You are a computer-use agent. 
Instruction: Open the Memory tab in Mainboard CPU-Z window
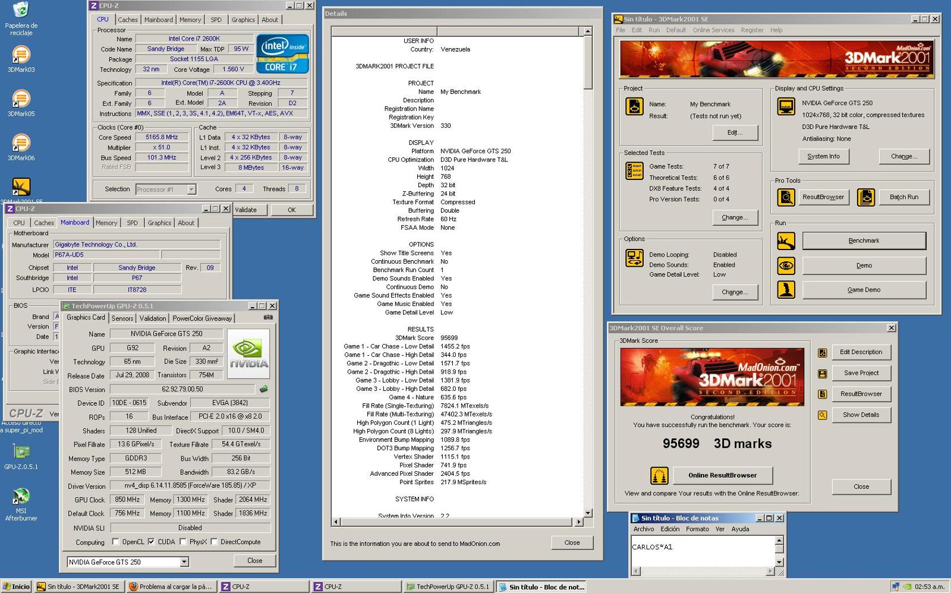point(106,223)
